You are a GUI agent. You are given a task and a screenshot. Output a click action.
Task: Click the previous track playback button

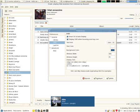[36, 104]
